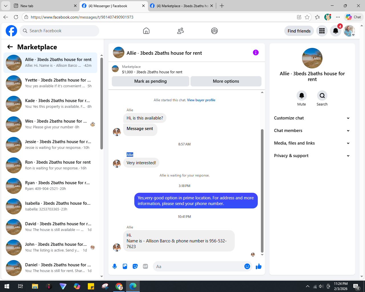Choose a GIF from the GIF icon
365x292 pixels.
145,266
